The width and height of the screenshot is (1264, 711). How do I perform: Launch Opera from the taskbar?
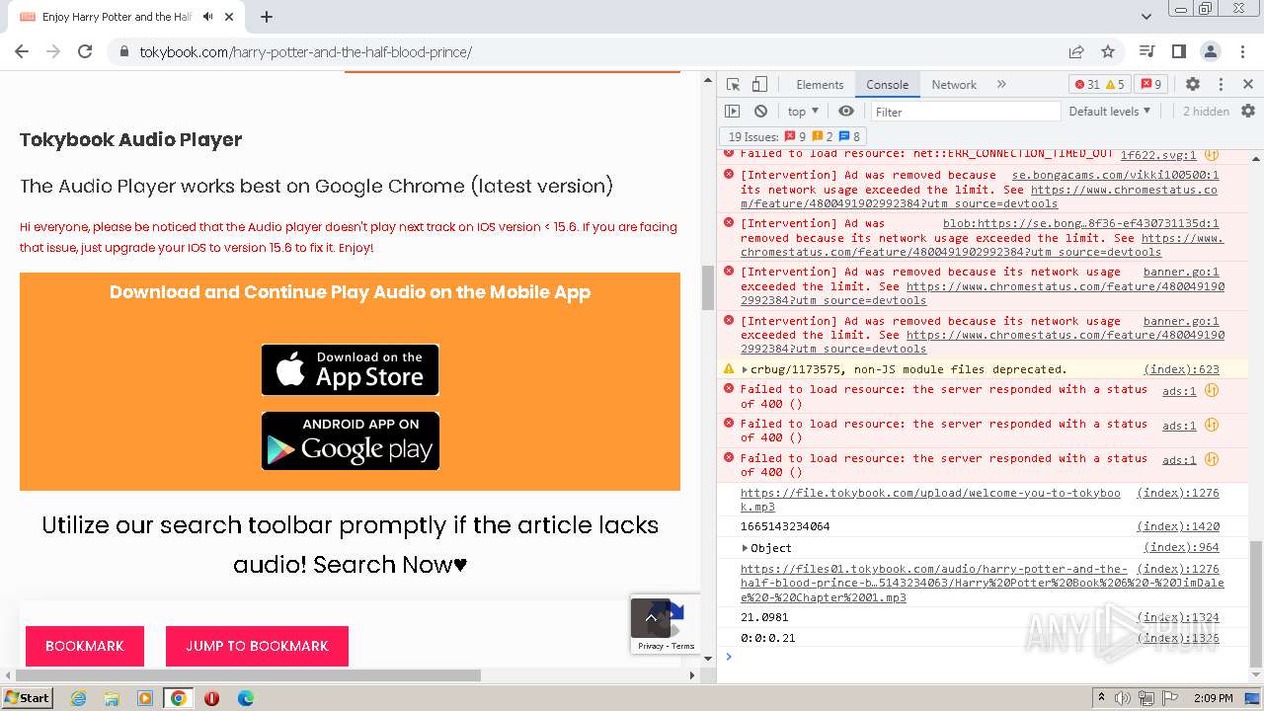tap(211, 698)
